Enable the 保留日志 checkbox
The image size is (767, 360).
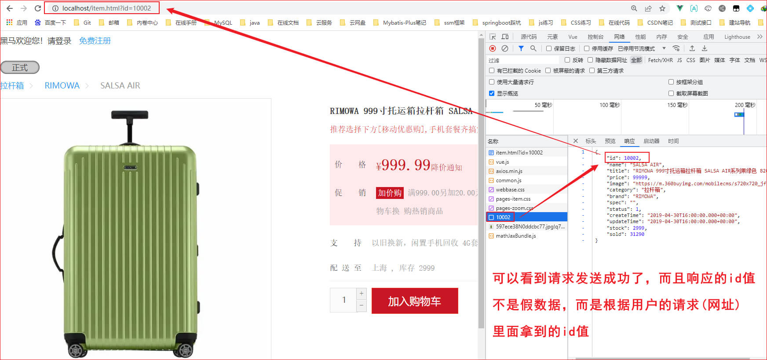tap(549, 48)
